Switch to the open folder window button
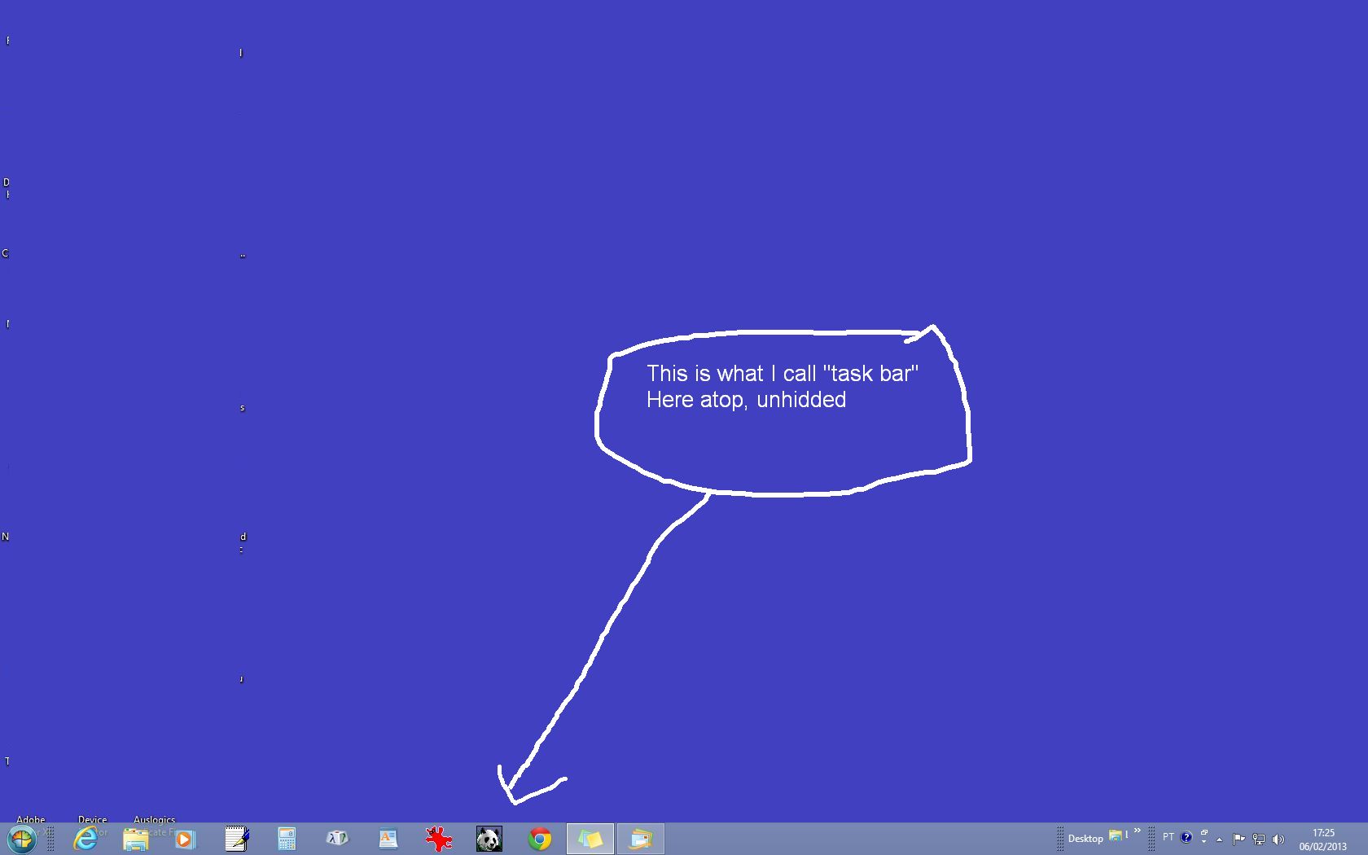Image resolution: width=1368 pixels, height=855 pixels. [641, 839]
